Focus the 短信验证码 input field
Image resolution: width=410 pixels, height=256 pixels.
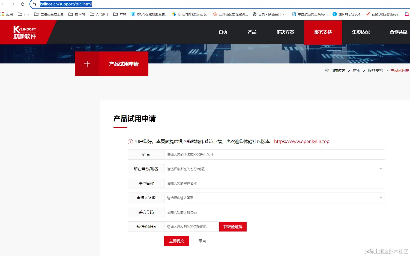pyautogui.click(x=191, y=227)
